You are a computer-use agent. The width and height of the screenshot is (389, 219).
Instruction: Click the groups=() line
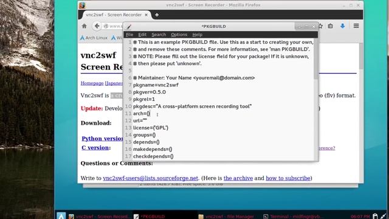145,135
